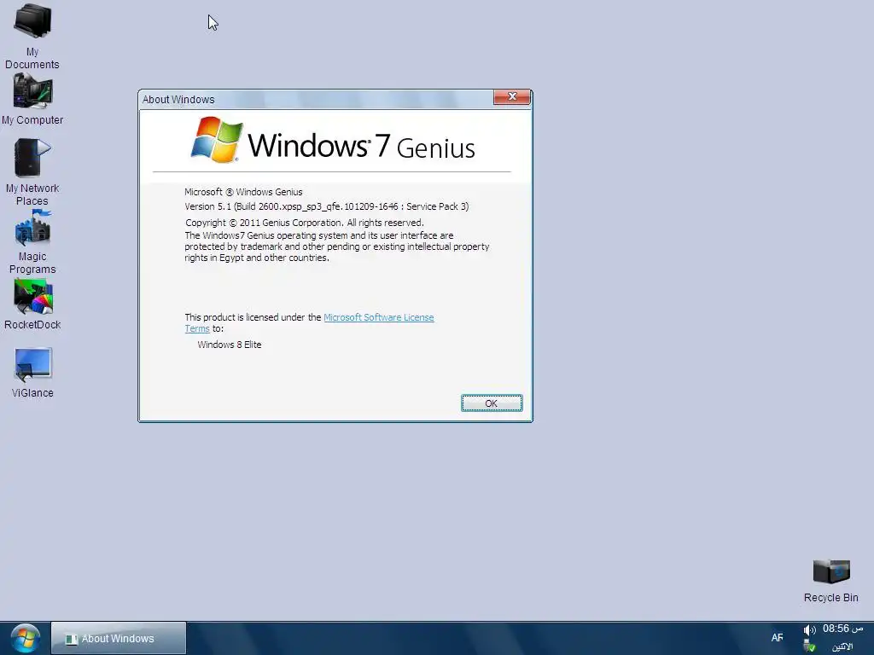Click the Arabic day text in tray
The height and width of the screenshot is (655, 874).
click(x=842, y=646)
